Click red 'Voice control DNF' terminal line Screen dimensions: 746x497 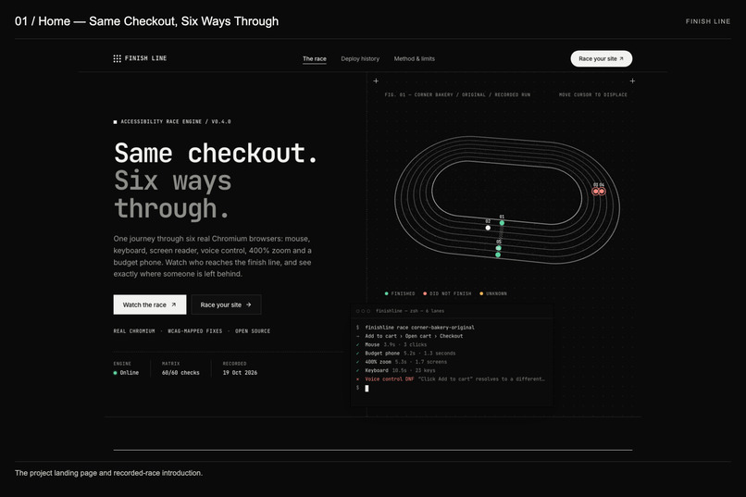pyautogui.click(x=454, y=379)
